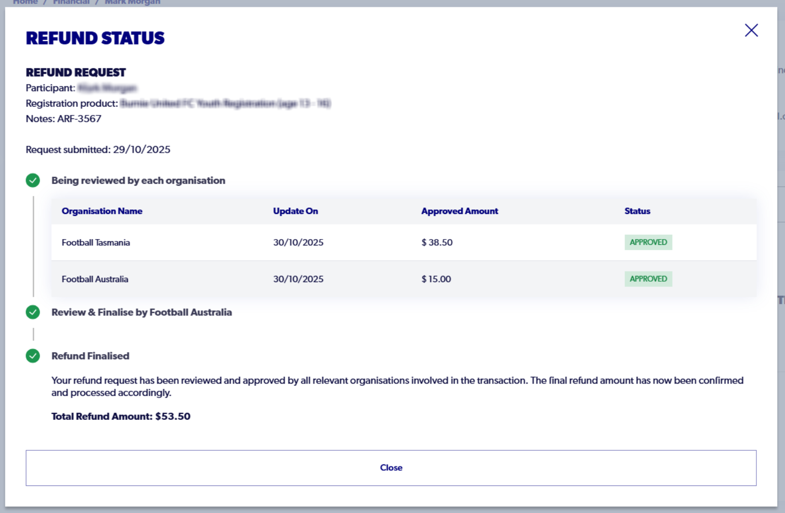Click the Being reviewed by each organisation heading
This screenshot has height=513, width=785.
pyautogui.click(x=138, y=180)
